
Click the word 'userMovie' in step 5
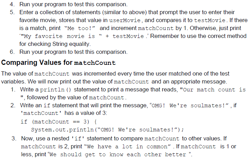point(125,20)
